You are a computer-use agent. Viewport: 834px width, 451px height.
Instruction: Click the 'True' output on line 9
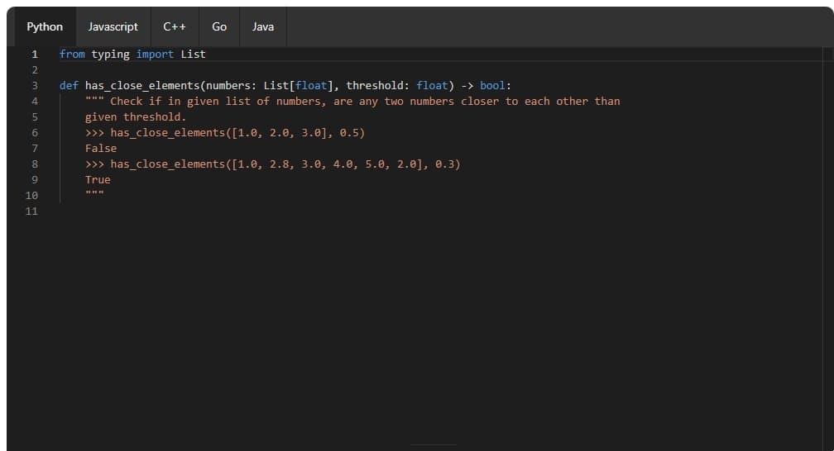pos(98,179)
